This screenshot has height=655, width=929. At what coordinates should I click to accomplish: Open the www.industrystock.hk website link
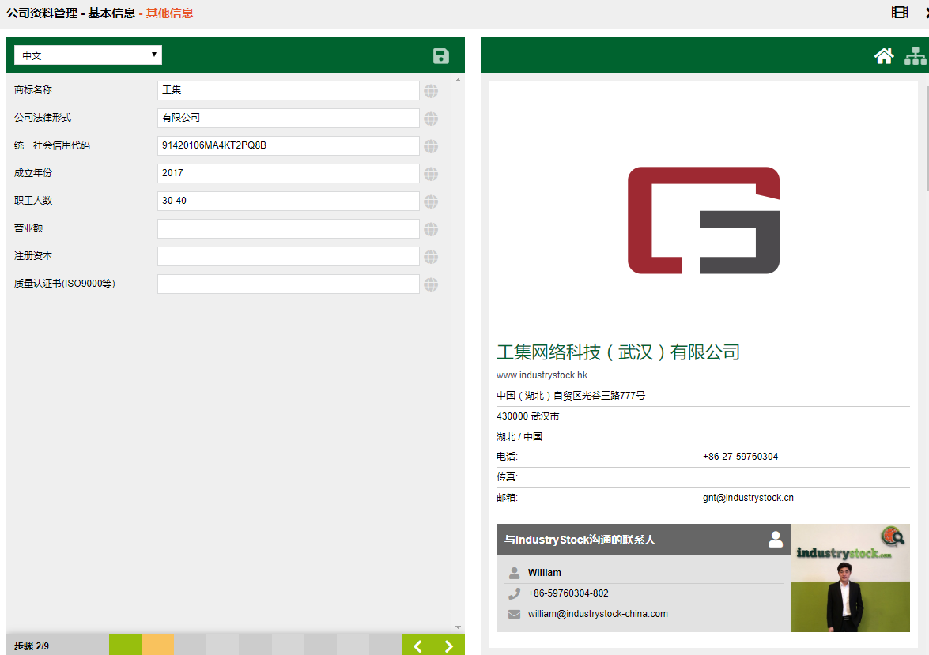tap(542, 375)
